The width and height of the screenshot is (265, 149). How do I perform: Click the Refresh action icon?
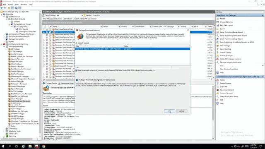pyautogui.click(x=218, y=19)
